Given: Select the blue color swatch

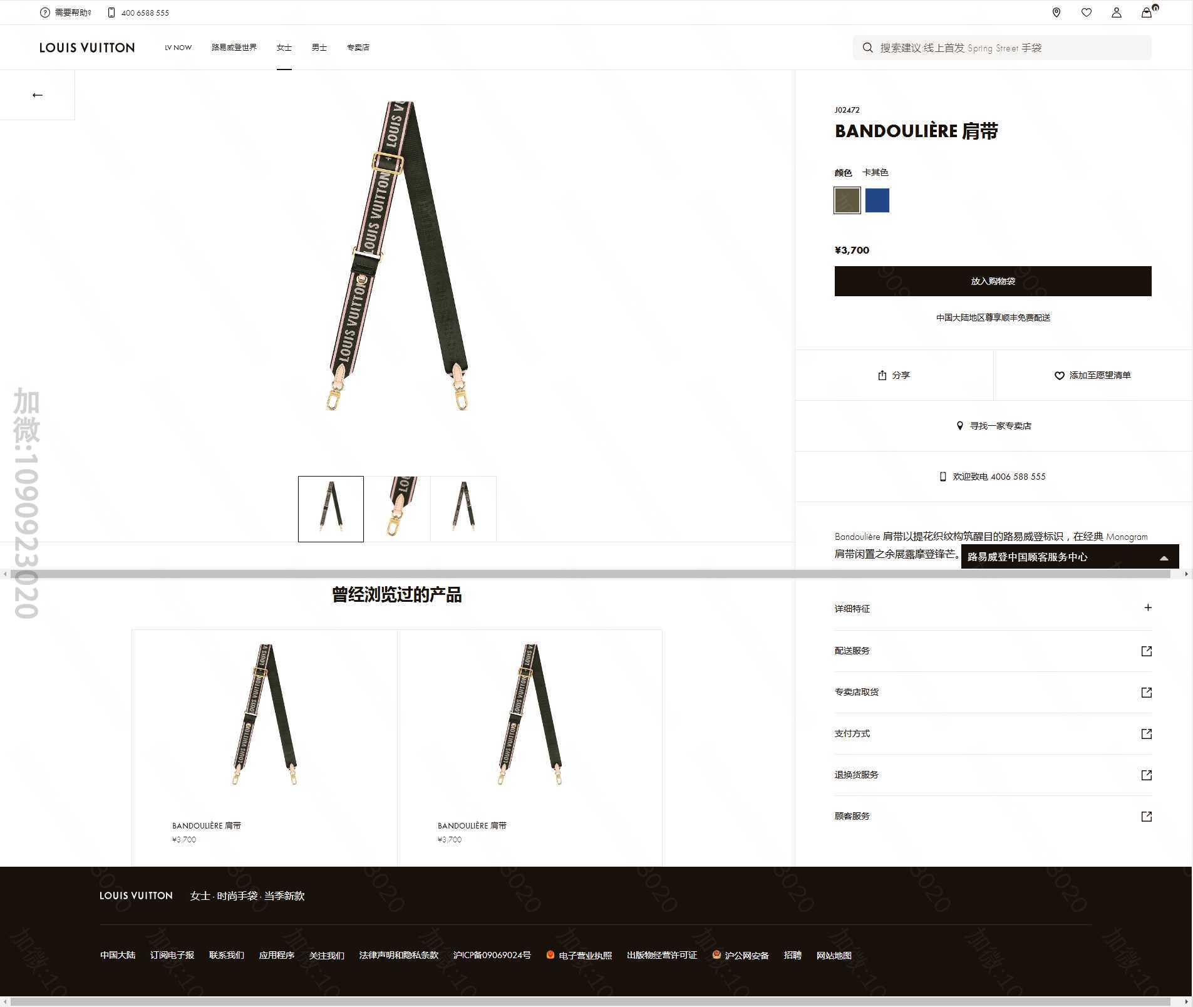Looking at the screenshot, I should [x=877, y=200].
